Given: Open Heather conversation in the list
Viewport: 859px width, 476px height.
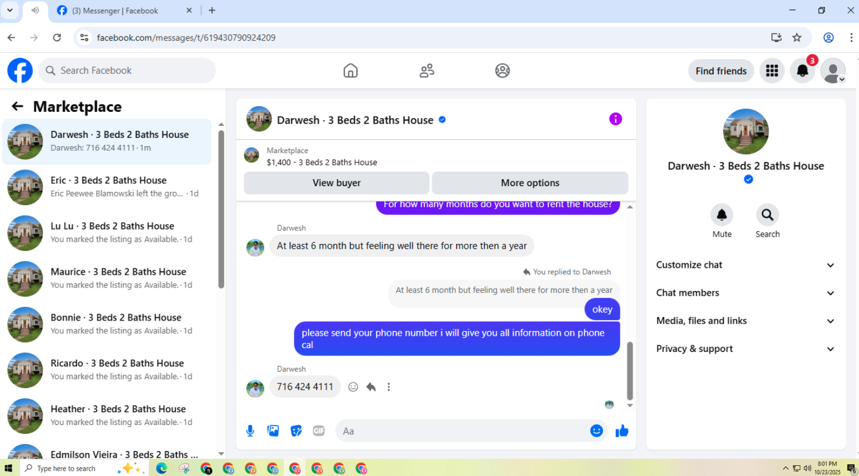Looking at the screenshot, I should pos(107,416).
